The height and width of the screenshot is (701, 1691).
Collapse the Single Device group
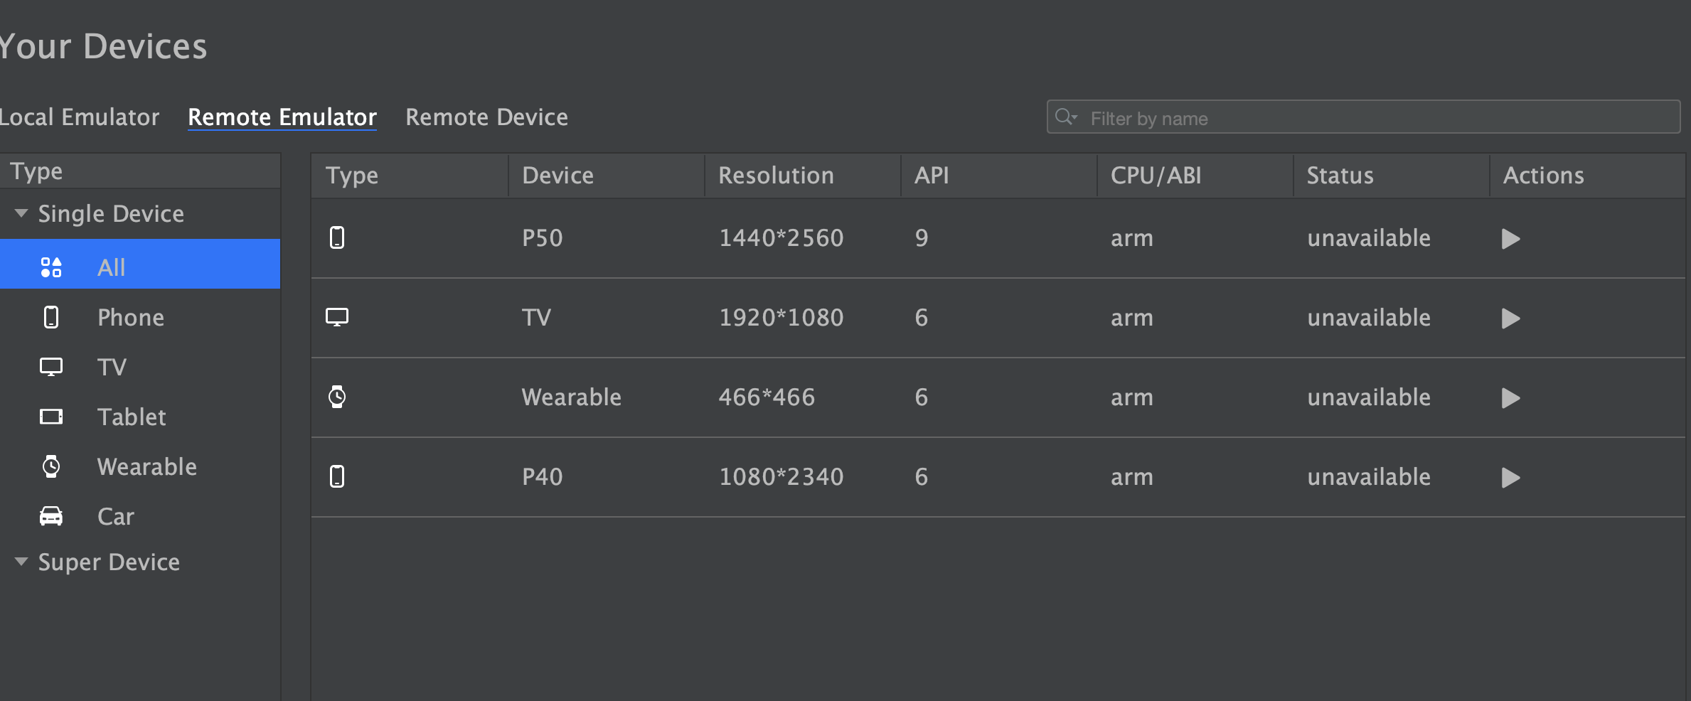(21, 213)
